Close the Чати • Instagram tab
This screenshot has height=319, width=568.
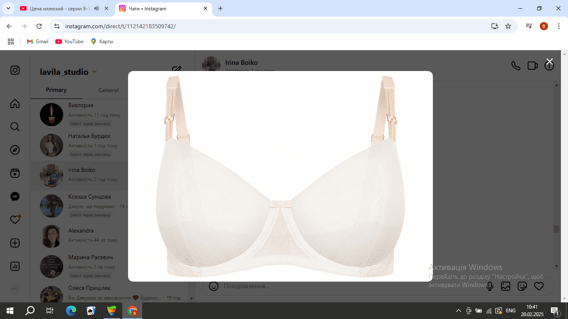point(205,8)
